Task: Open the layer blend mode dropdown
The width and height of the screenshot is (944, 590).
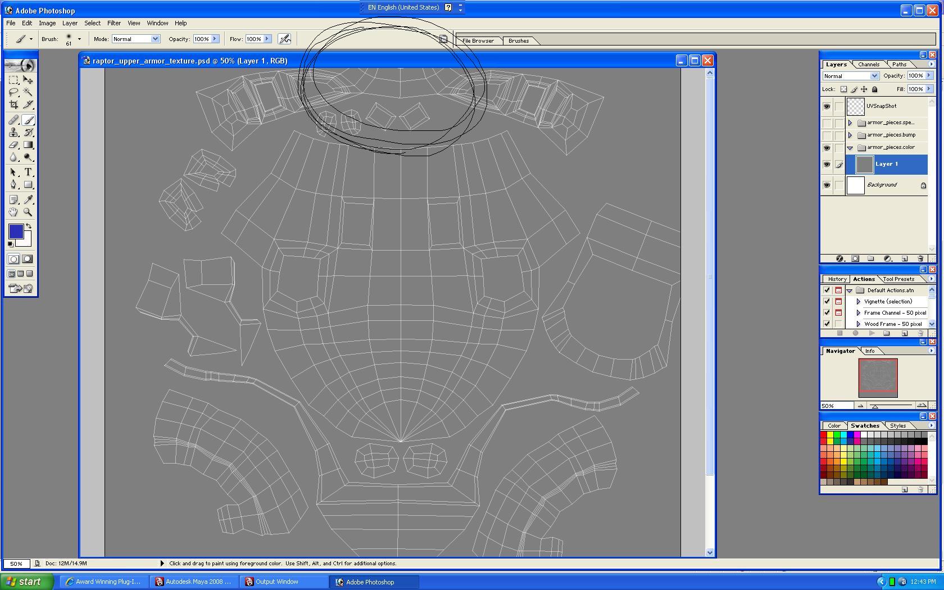Action: tap(850, 76)
